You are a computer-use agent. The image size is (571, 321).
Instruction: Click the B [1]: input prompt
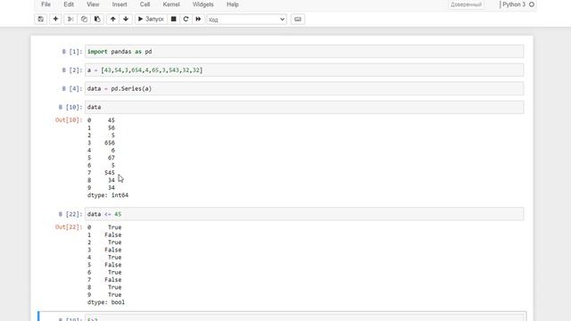pyautogui.click(x=71, y=52)
